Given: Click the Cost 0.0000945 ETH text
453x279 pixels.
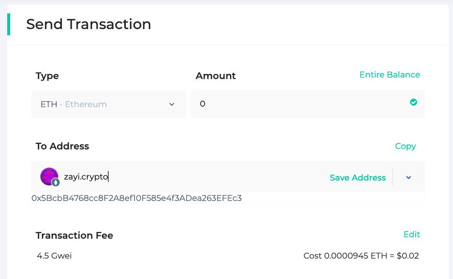Looking at the screenshot, I should [x=361, y=256].
